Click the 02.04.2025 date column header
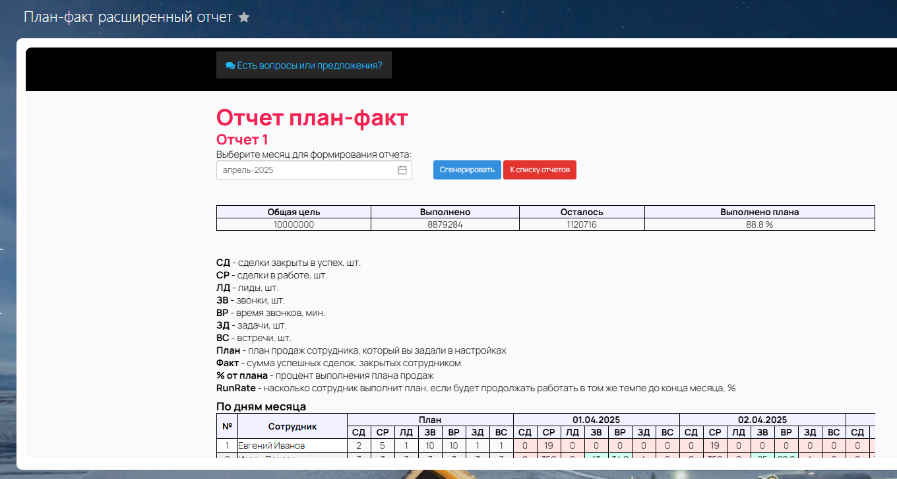 pyautogui.click(x=762, y=420)
